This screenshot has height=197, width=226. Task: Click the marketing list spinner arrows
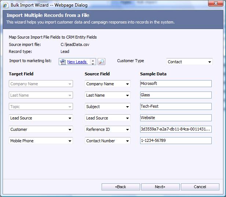tap(93, 62)
